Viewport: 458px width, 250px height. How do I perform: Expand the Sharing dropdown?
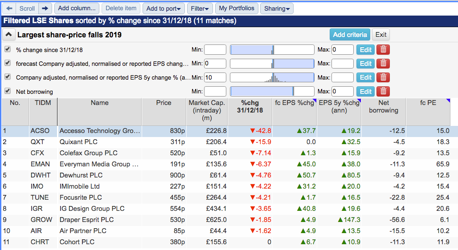coord(277,8)
